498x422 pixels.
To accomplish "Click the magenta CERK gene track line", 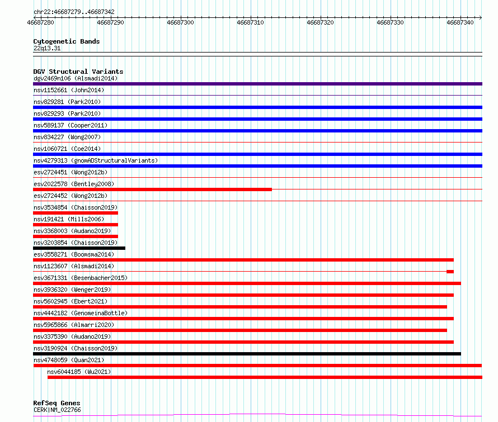I will pyautogui.click(x=257, y=415).
